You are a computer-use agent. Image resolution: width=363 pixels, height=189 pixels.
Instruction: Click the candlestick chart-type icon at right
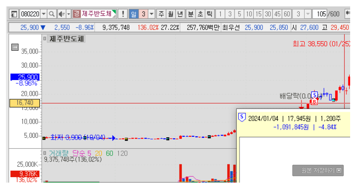click(347, 14)
